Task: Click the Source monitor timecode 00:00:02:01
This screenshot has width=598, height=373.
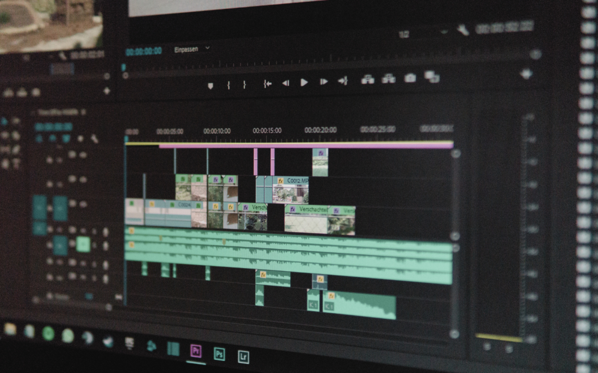Action: pyautogui.click(x=87, y=55)
